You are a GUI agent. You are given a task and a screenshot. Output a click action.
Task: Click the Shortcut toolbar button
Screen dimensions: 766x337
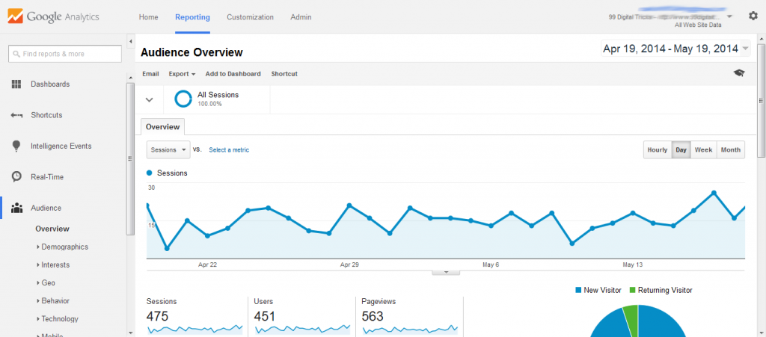point(284,74)
